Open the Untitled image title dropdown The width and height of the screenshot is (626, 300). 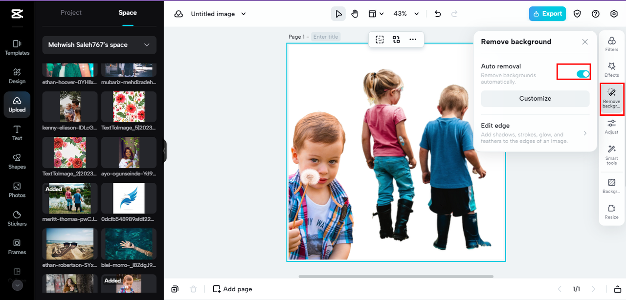click(218, 14)
